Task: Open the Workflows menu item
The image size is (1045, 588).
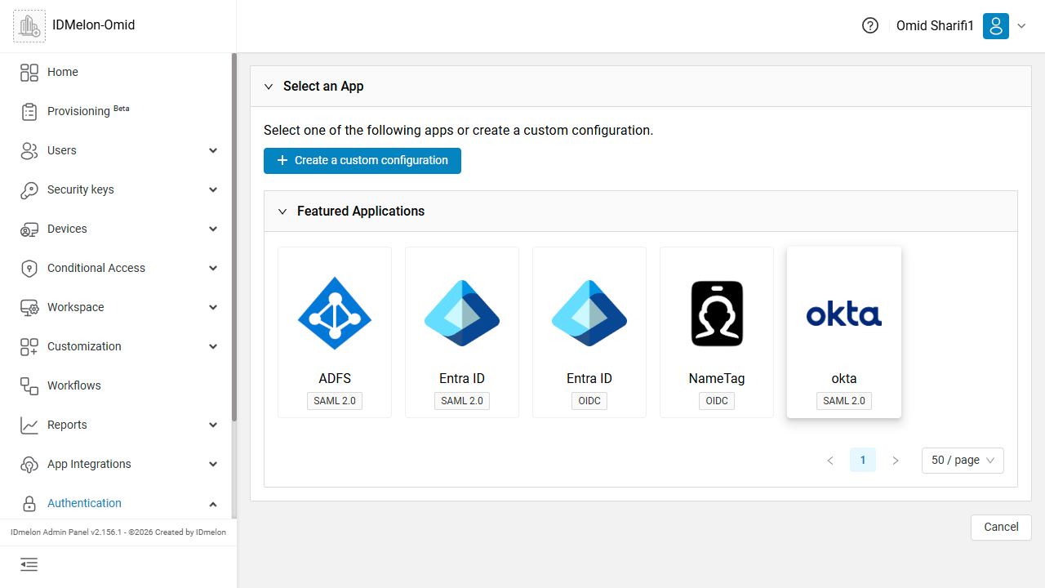Action: pyautogui.click(x=116, y=385)
